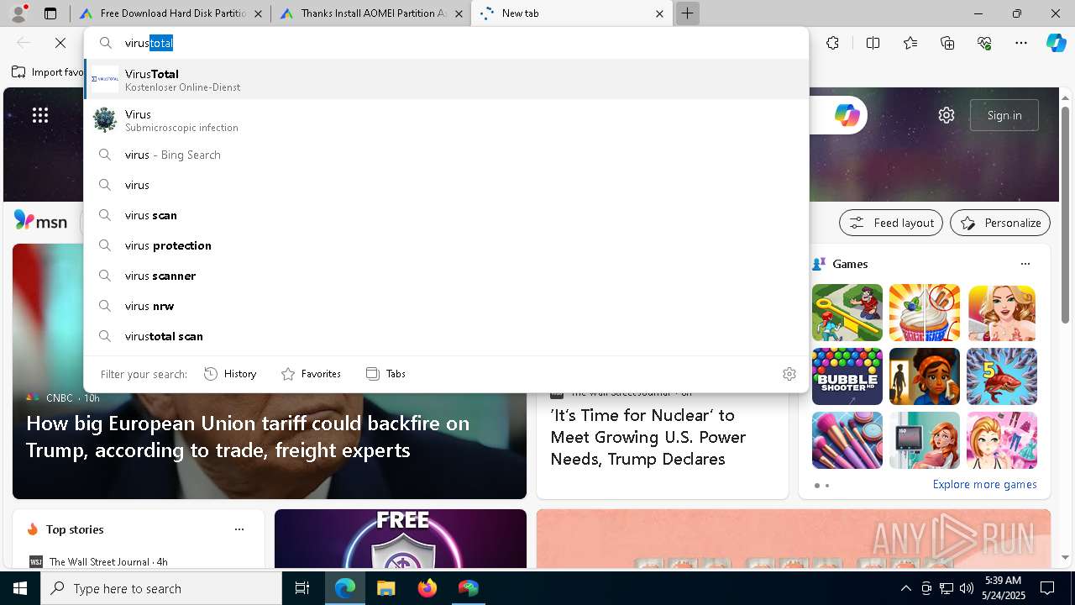The image size is (1075, 605).
Task: Select Virus Submicroscopic infection suggestion
Action: [x=447, y=119]
